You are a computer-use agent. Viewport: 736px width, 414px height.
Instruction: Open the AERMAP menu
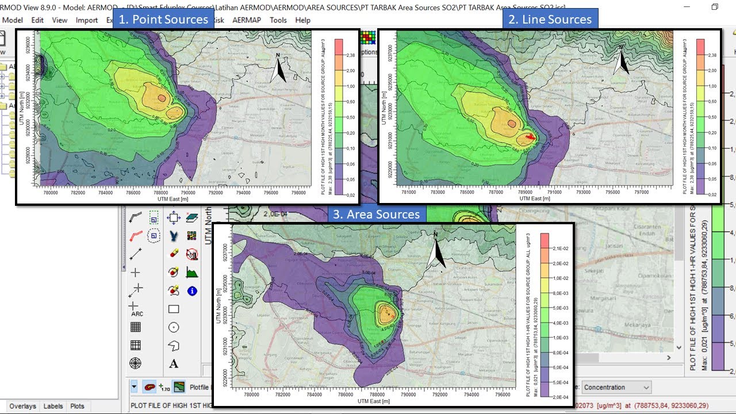pos(247,20)
